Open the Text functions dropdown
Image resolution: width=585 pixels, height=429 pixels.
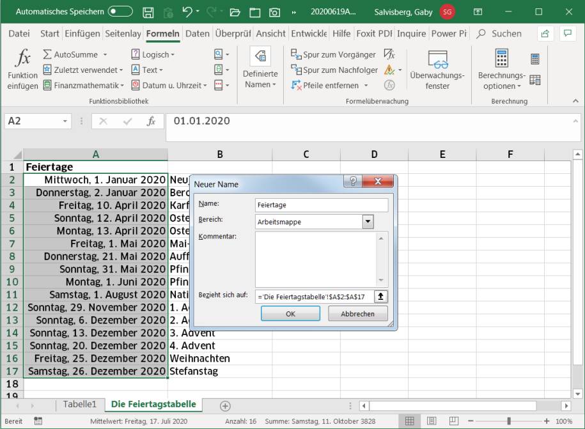(x=147, y=70)
